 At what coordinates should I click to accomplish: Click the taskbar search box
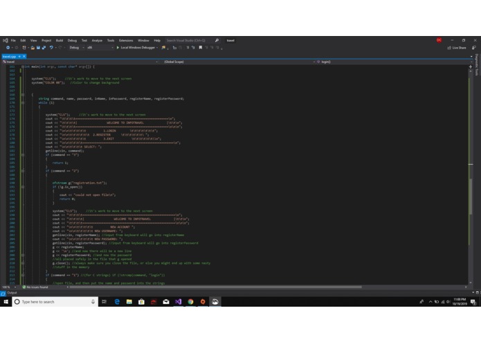click(x=55, y=302)
